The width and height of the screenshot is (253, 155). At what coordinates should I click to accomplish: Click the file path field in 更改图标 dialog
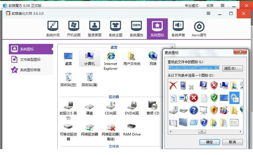click(194, 68)
